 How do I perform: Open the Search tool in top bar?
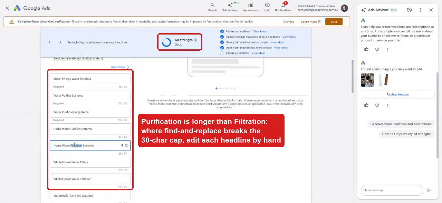pos(212,7)
